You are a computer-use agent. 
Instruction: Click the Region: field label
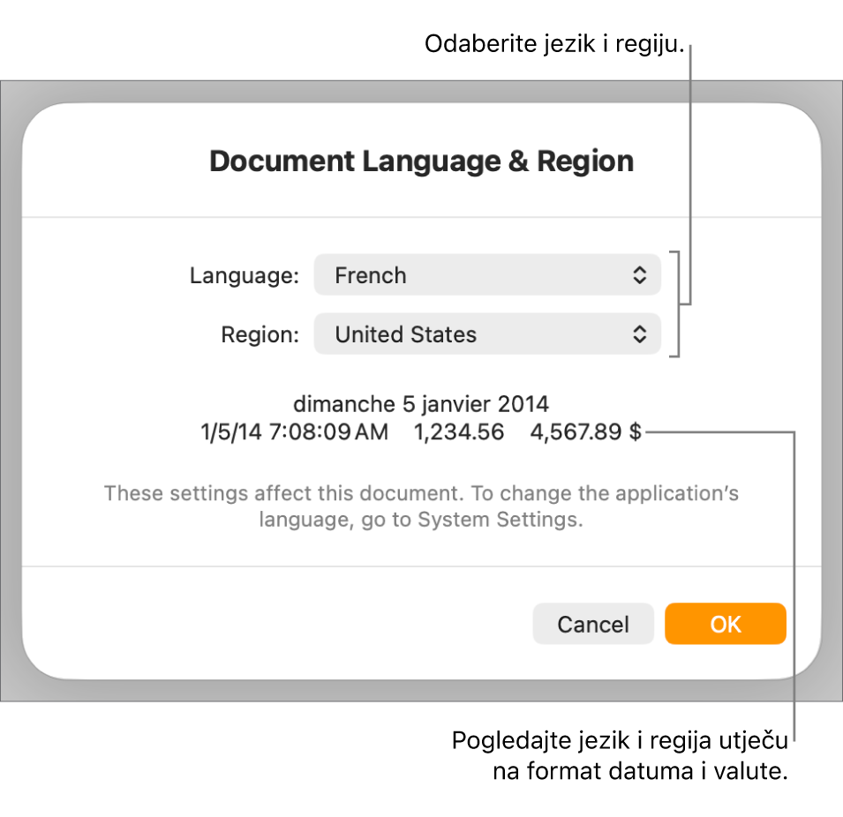pos(260,334)
